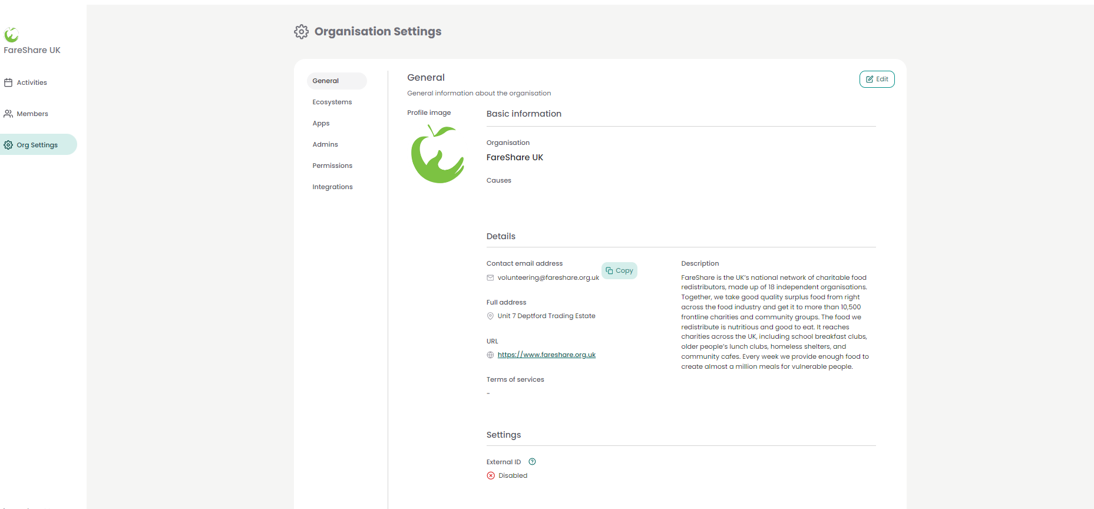Image resolution: width=1094 pixels, height=509 pixels.
Task: Open the fareshare.org.uk website link
Action: pyautogui.click(x=546, y=355)
